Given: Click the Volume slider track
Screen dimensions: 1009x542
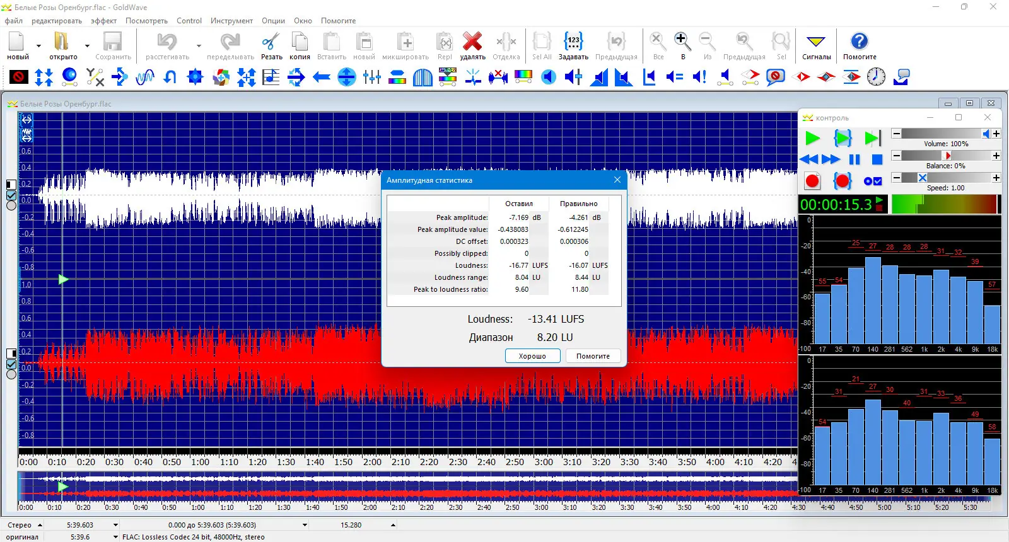Looking at the screenshot, I should 940,134.
